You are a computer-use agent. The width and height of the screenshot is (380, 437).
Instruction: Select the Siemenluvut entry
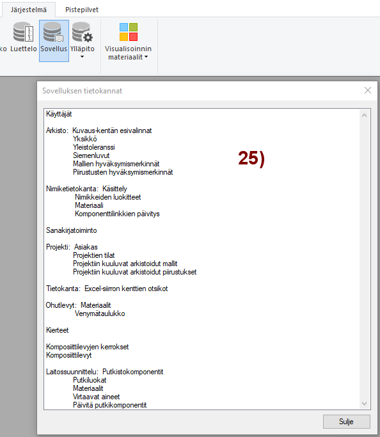tap(91, 155)
